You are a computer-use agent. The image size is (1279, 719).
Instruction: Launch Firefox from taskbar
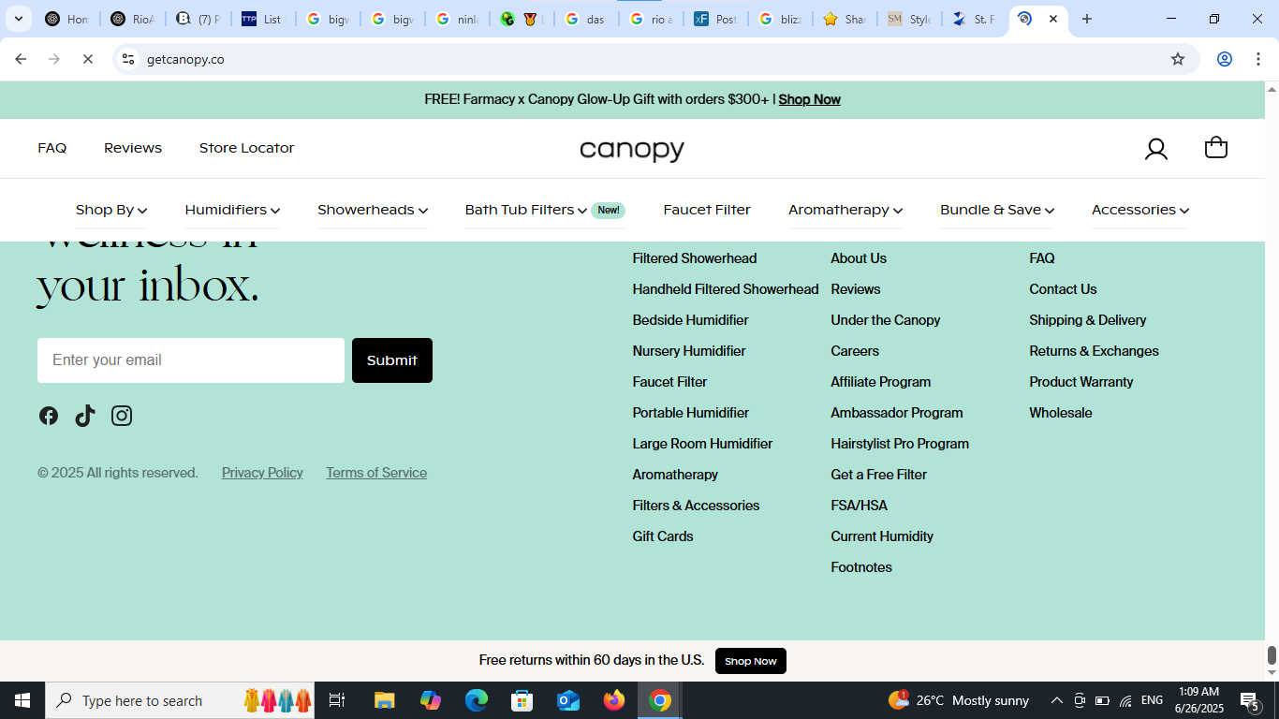[614, 700]
